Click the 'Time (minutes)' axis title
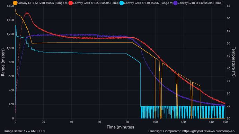The height and width of the screenshot is (134, 239). [120, 127]
